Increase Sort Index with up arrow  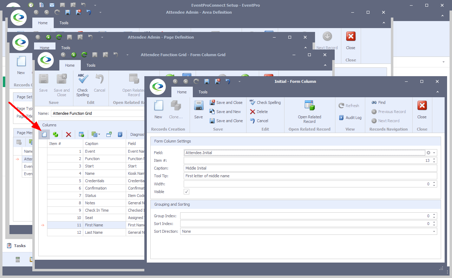point(434,222)
